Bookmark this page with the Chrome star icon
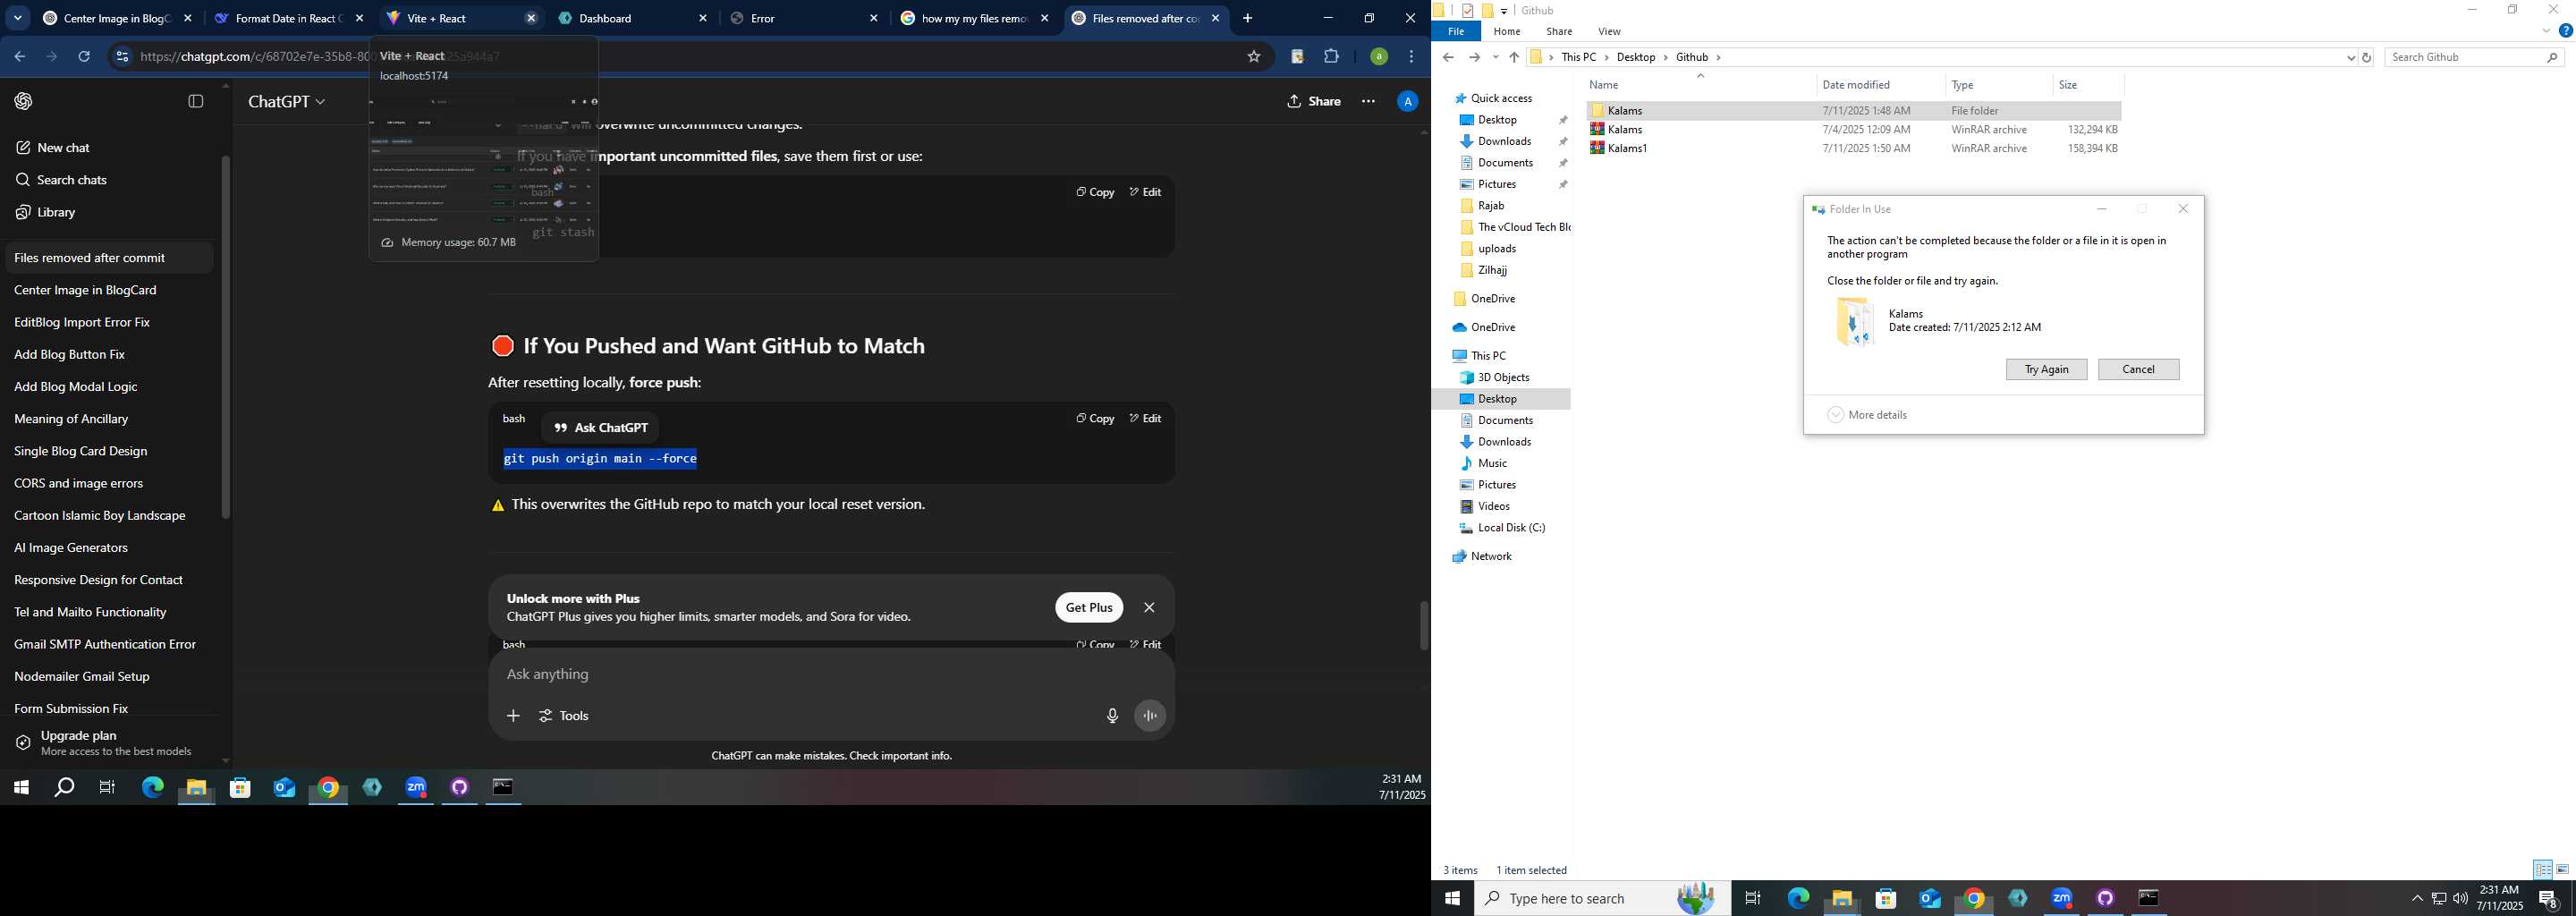 [x=1253, y=57]
